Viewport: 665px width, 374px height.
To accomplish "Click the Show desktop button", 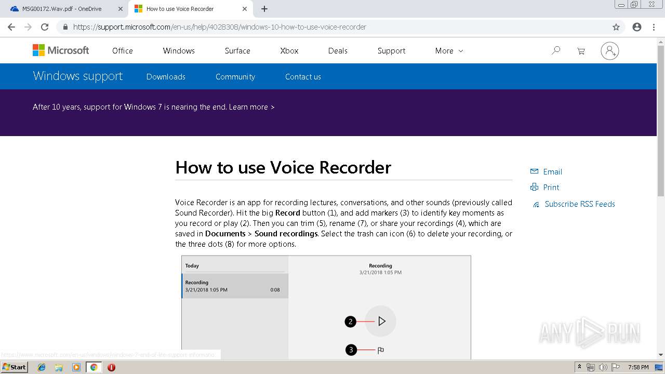I will (660, 367).
